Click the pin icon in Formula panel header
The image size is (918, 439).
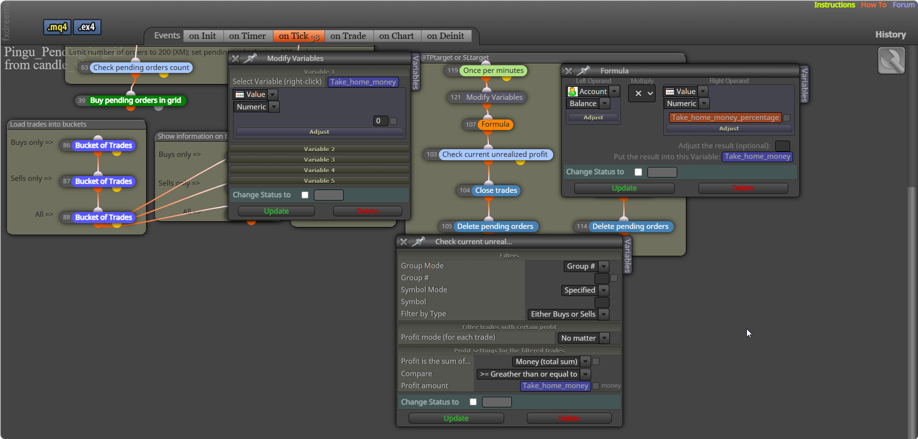click(583, 71)
